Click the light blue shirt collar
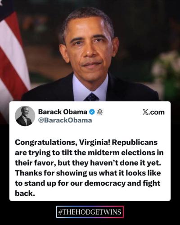Viewport: 180px width, 225px height. 90,87
